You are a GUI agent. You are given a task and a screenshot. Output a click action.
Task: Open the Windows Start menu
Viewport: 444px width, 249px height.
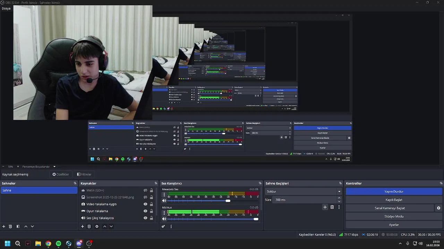point(7,243)
